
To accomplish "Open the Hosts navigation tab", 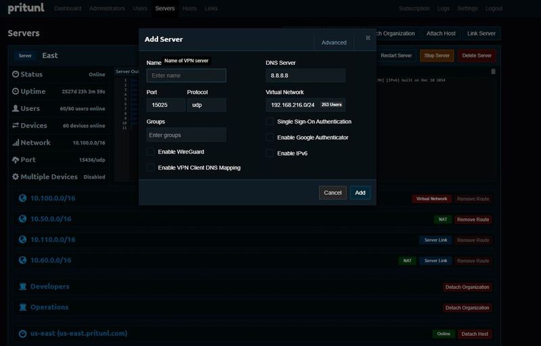I will [189, 9].
